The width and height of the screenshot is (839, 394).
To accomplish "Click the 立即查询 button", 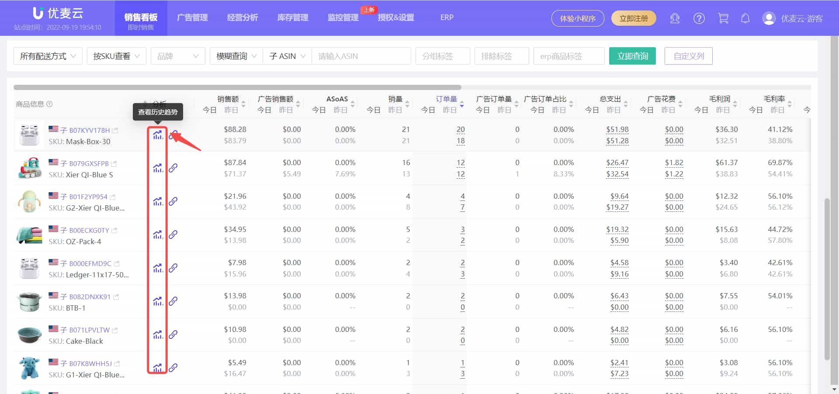I will pos(632,56).
